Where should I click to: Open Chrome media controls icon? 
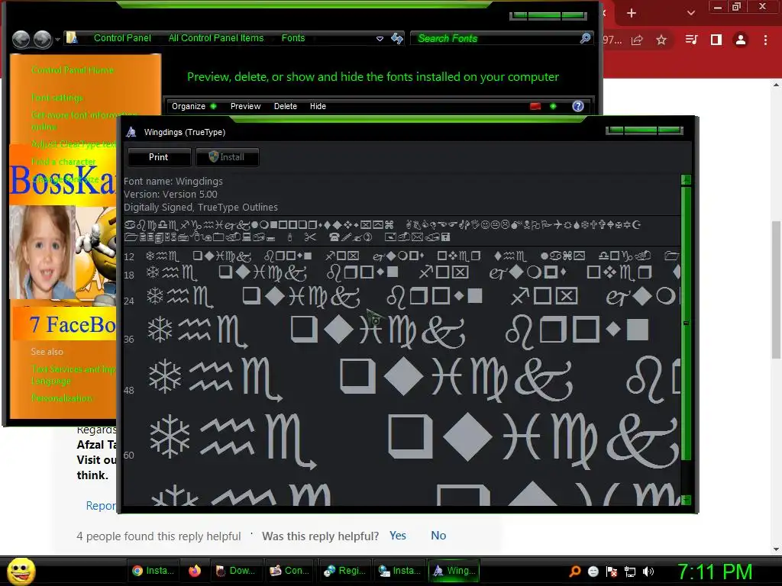pos(691,40)
